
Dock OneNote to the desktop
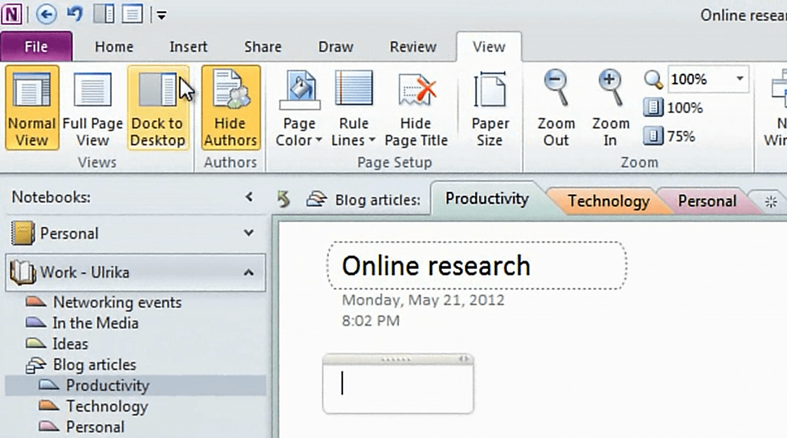click(158, 105)
